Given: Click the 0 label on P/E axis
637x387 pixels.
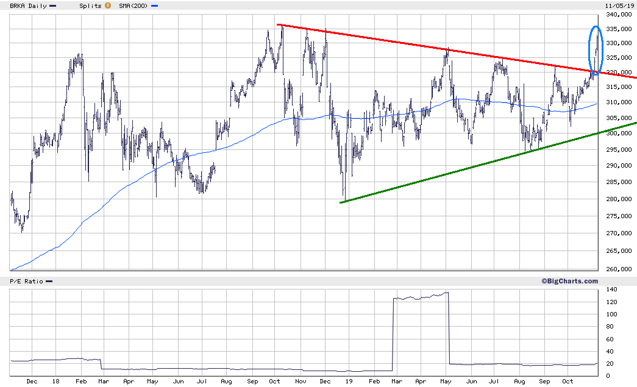Looking at the screenshot, I should tap(608, 376).
